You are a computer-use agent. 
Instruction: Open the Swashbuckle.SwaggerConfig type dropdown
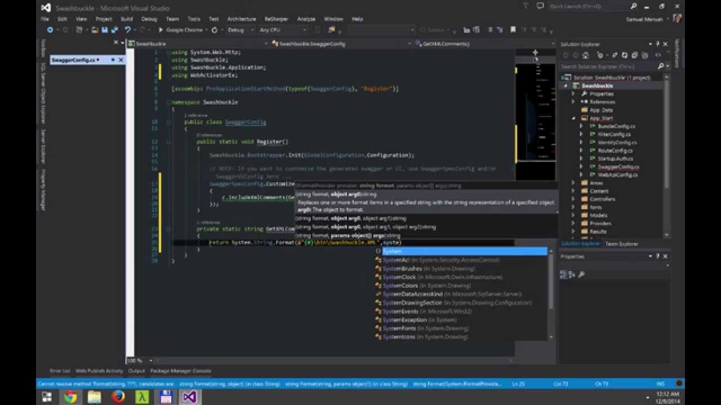click(x=341, y=43)
